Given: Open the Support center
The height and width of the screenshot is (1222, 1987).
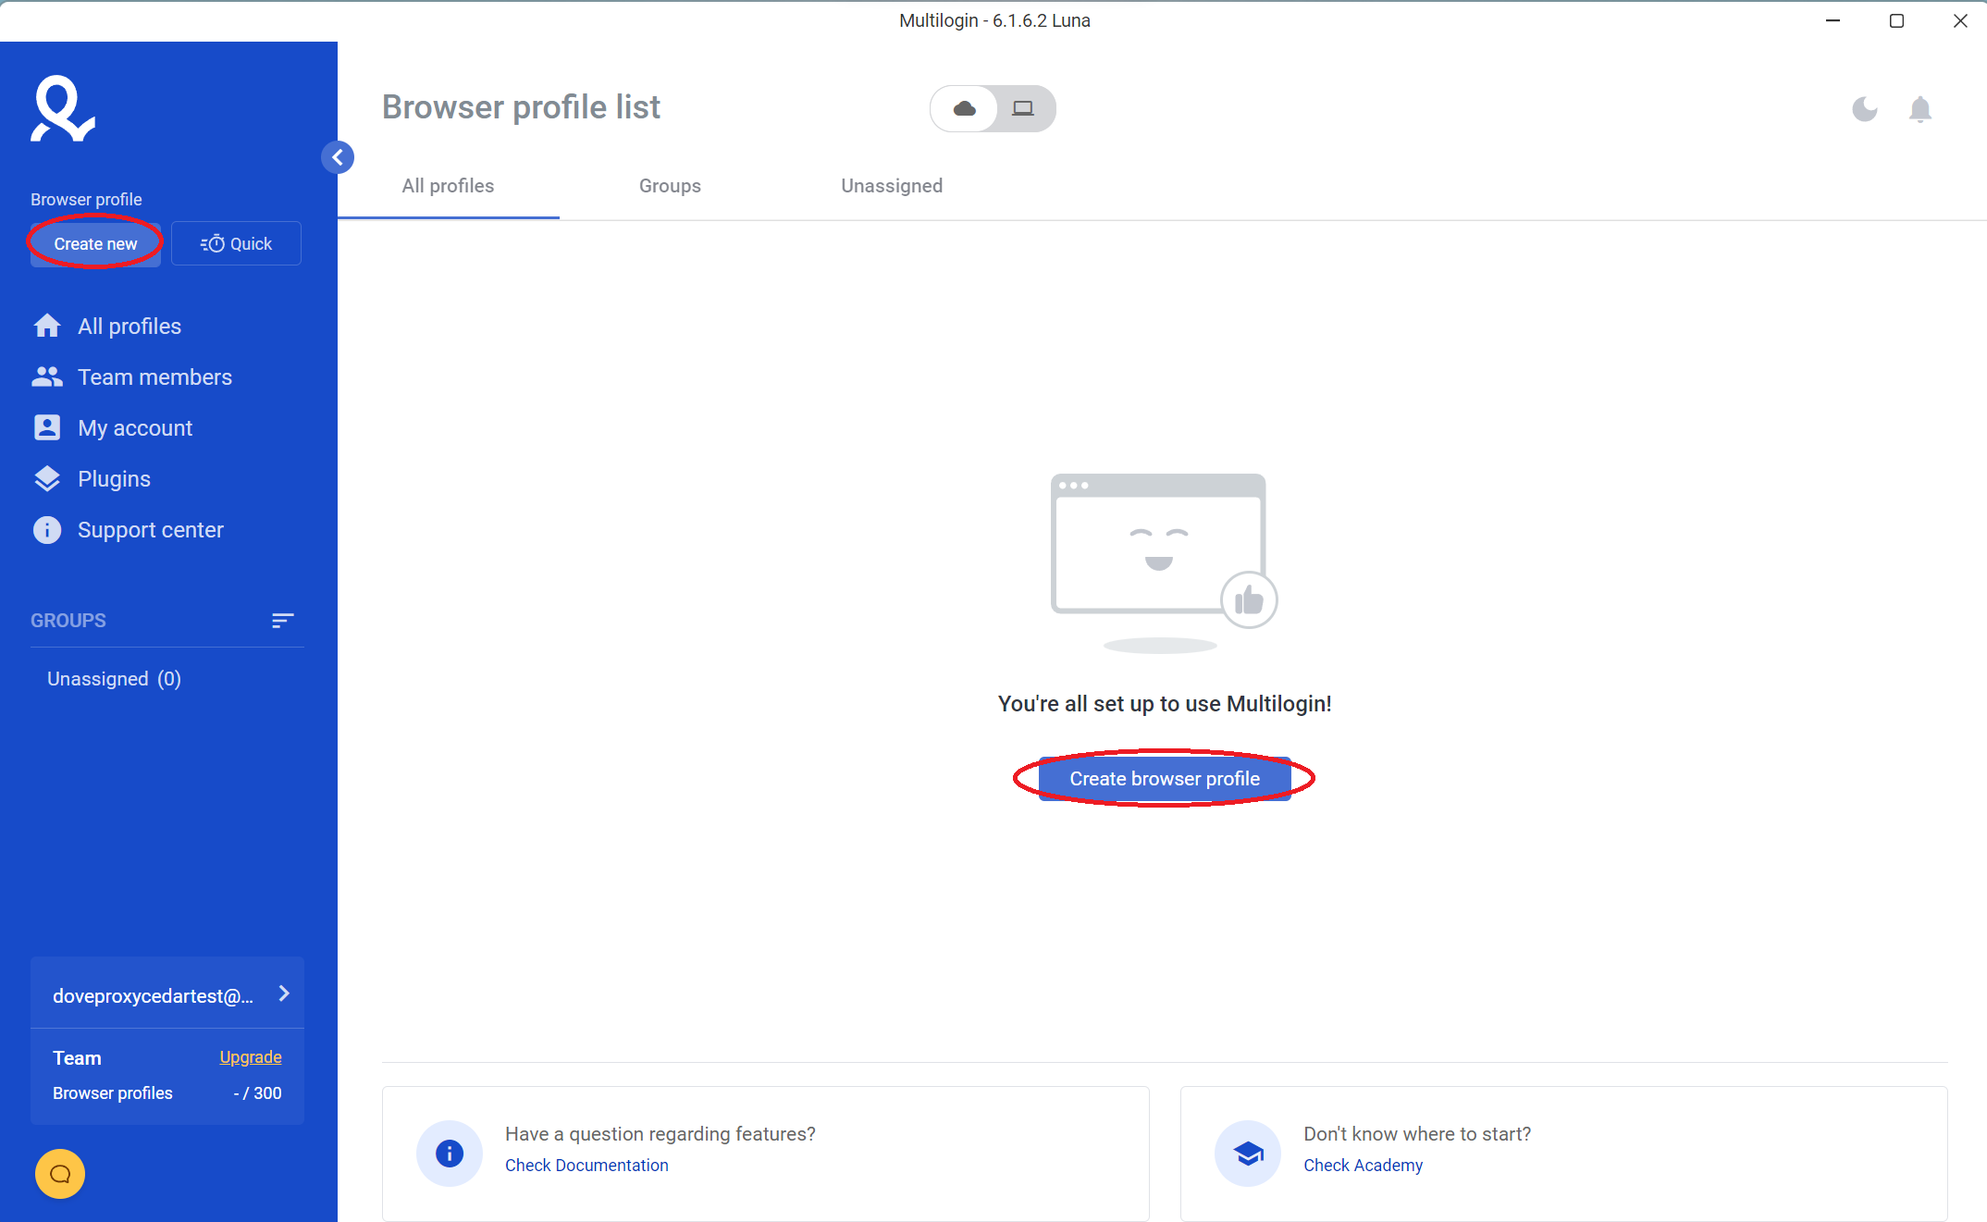Looking at the screenshot, I should click(x=151, y=529).
